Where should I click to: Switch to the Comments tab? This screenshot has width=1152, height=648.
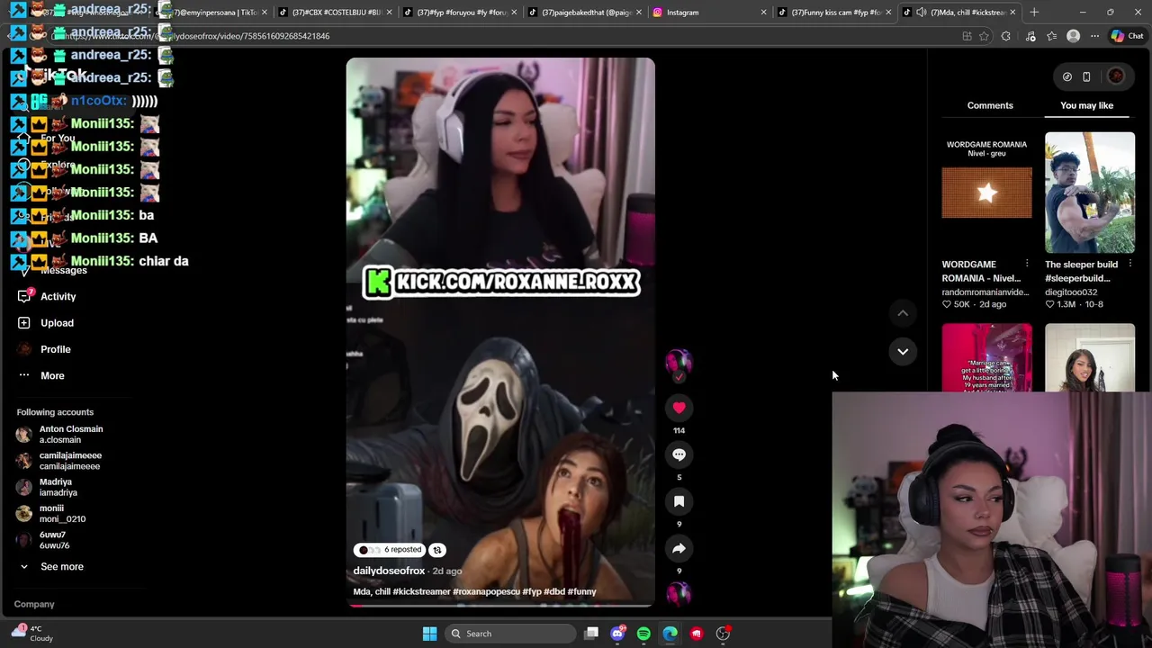(x=990, y=105)
